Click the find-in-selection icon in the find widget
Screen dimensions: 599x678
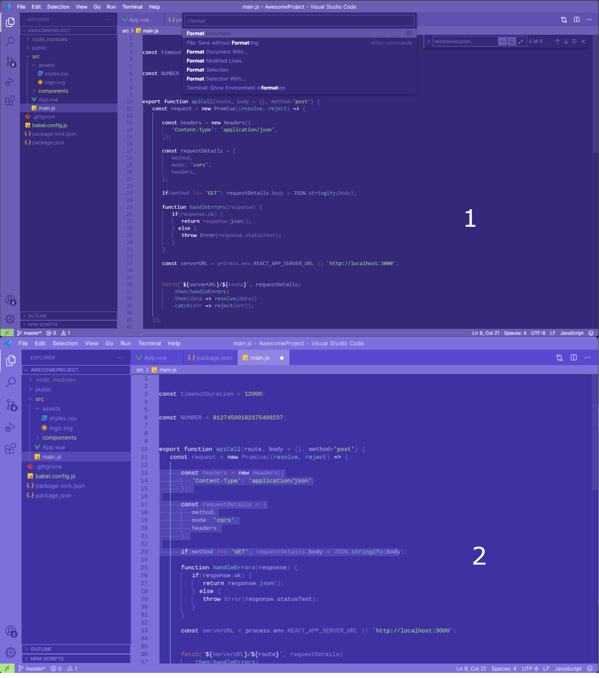pos(574,41)
